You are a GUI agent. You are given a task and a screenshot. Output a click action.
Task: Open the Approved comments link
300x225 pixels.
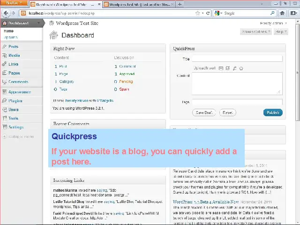click(x=127, y=74)
